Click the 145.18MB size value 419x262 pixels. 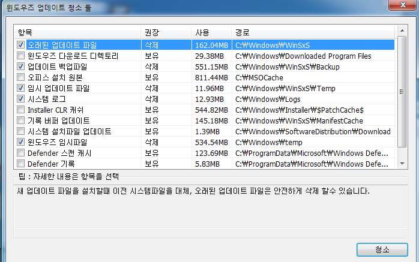[211, 121]
